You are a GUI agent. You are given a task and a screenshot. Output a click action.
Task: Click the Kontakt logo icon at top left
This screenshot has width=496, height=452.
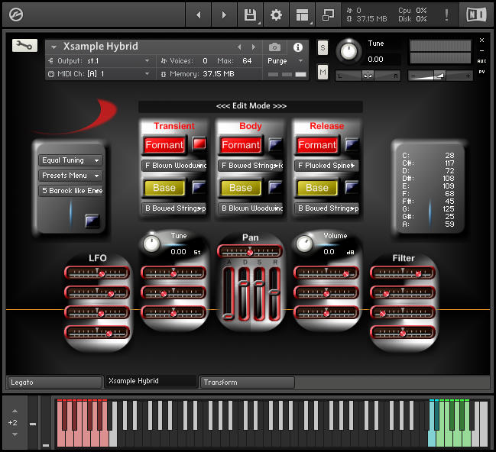[x=16, y=15]
